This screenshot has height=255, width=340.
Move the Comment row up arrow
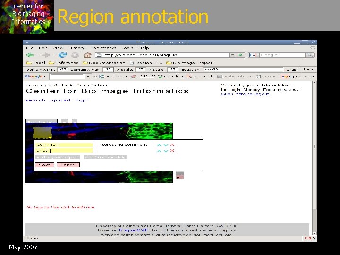tap(159, 145)
